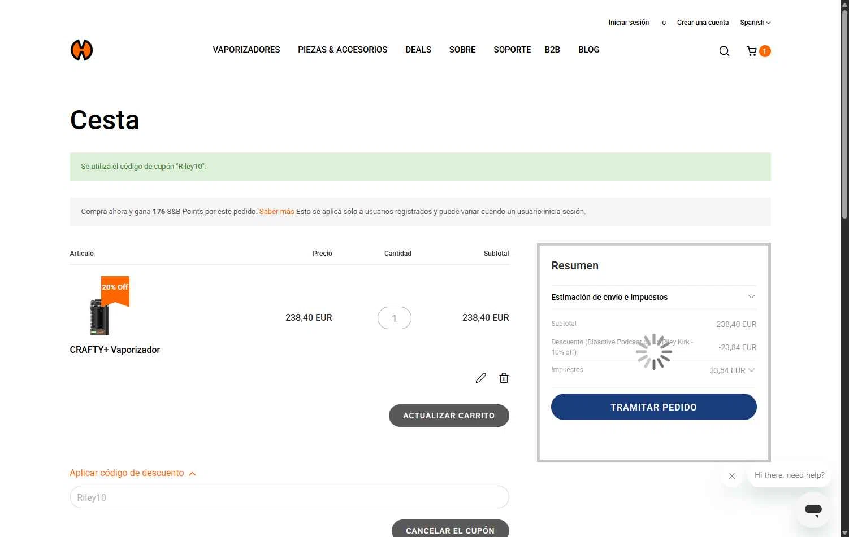The height and width of the screenshot is (537, 849).
Task: Click the "Hi there, need help?" message
Action: click(x=790, y=475)
